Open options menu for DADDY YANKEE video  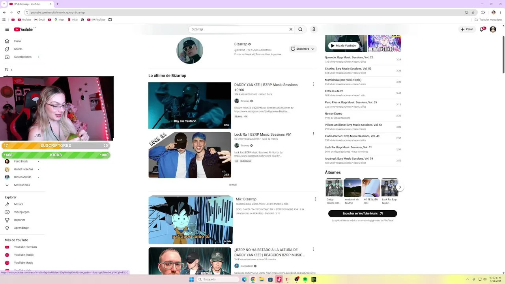[313, 84]
